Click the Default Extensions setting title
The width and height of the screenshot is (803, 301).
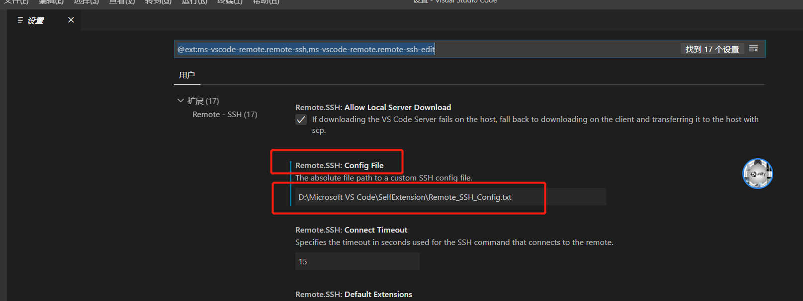pos(354,294)
